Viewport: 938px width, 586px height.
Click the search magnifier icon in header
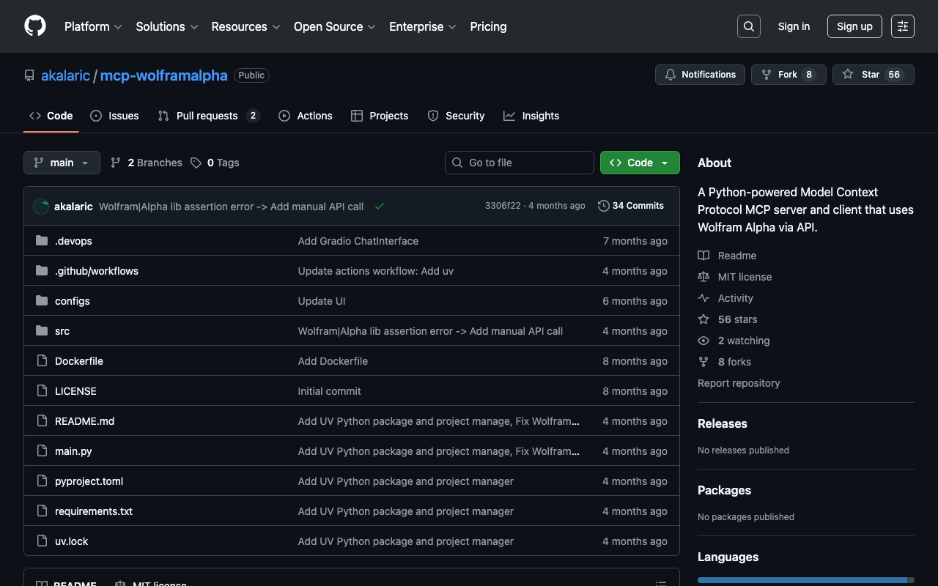point(748,26)
